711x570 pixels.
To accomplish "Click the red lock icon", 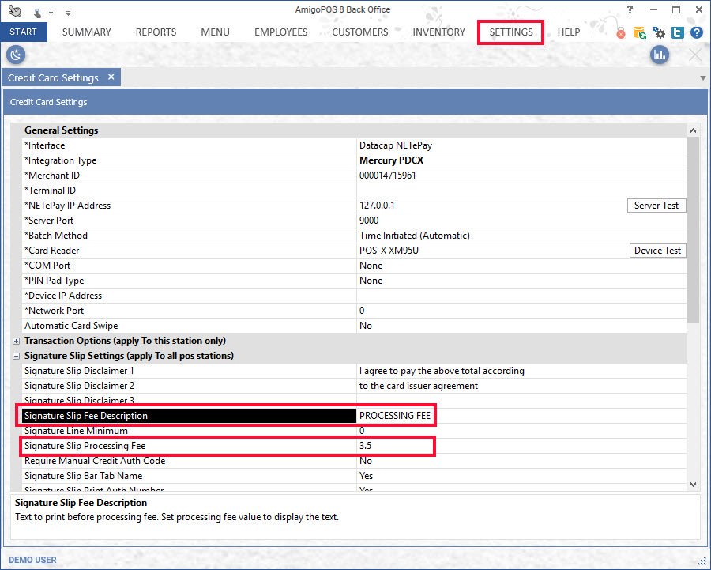I will 621,33.
